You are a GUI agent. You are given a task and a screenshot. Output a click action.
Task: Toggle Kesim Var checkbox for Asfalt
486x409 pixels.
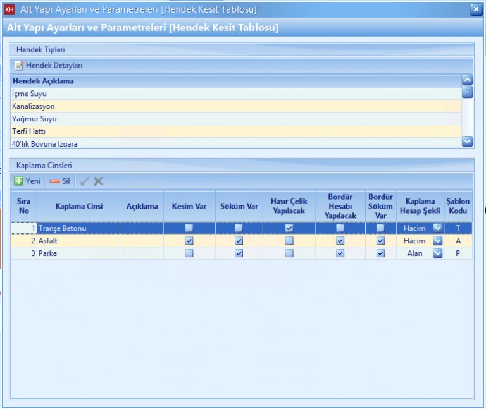point(189,241)
